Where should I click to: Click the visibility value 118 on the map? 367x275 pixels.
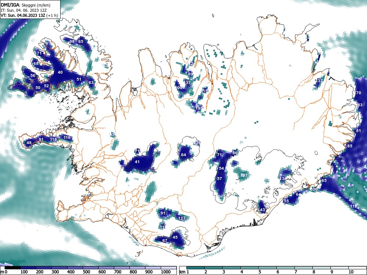tap(53, 140)
